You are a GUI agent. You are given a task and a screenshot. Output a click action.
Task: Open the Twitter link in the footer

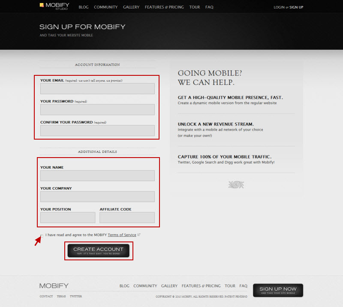[76, 296]
